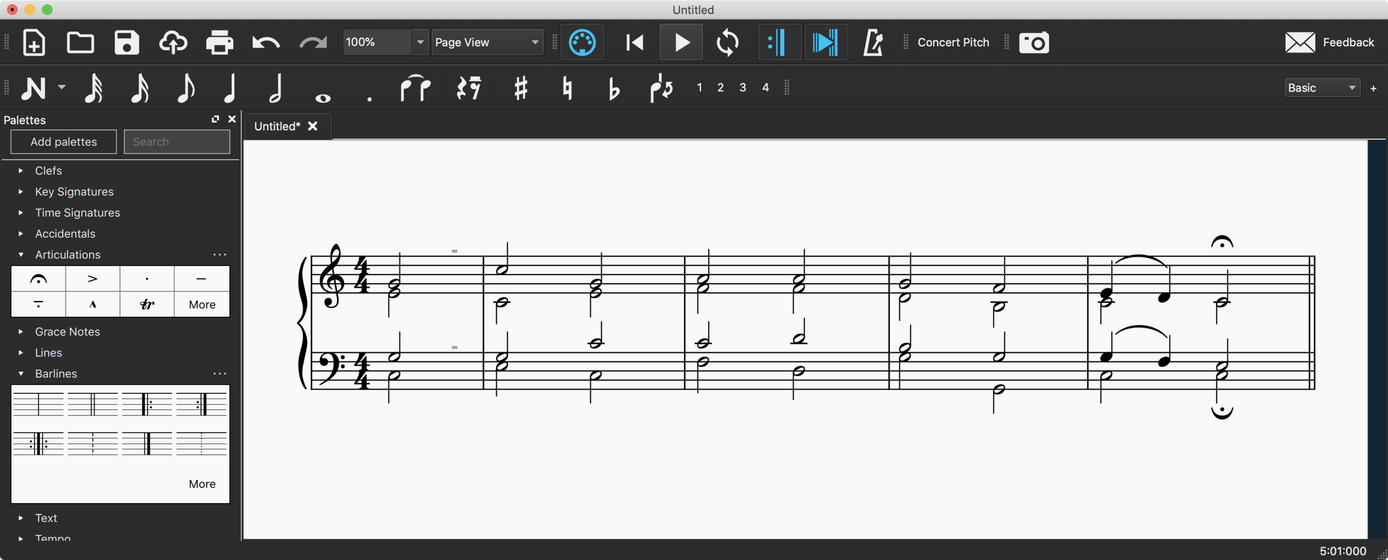
Task: Open the Page View mode dropdown
Action: pos(487,42)
